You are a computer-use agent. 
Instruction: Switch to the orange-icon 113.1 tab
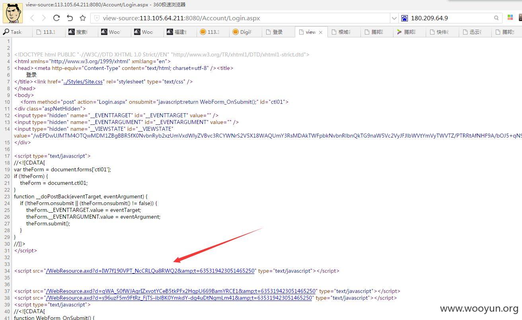tap(212, 32)
